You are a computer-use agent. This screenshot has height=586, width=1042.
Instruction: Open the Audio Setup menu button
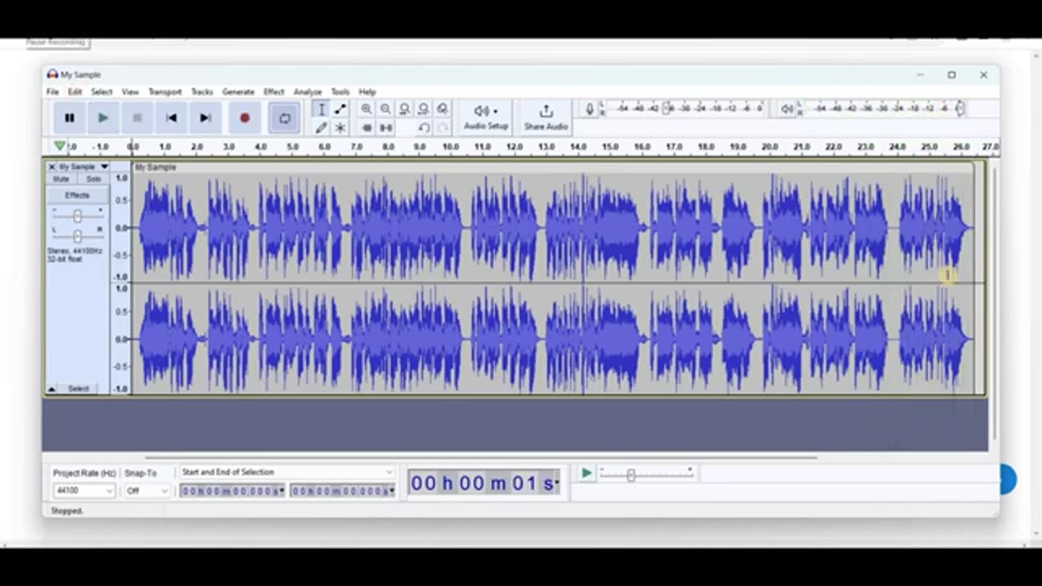click(486, 118)
